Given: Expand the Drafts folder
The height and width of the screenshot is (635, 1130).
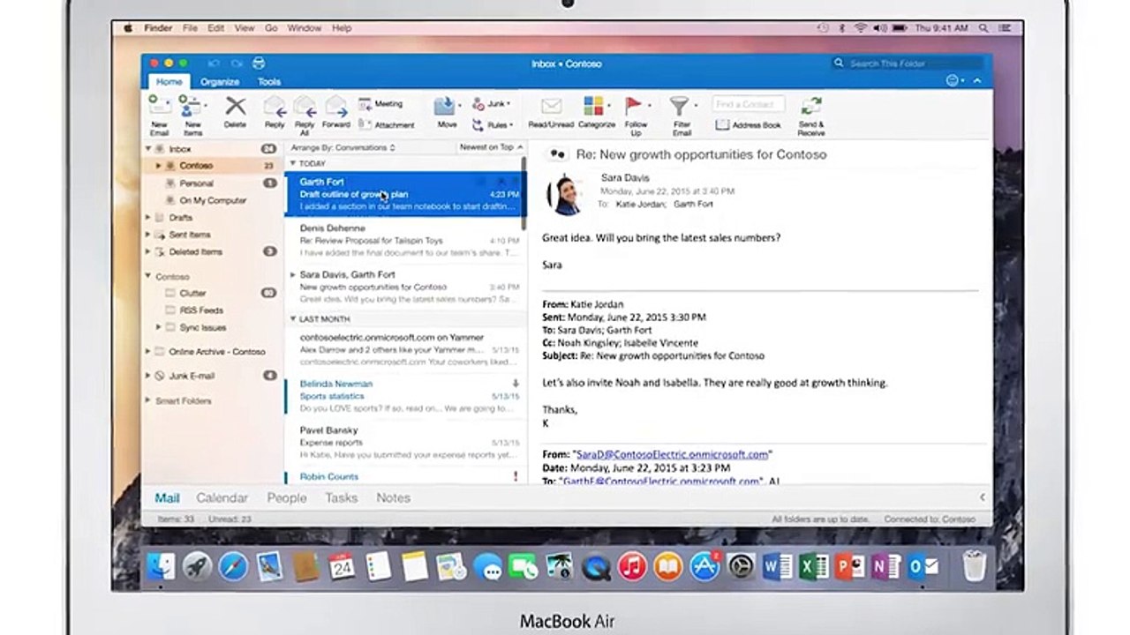Looking at the screenshot, I should 148,217.
